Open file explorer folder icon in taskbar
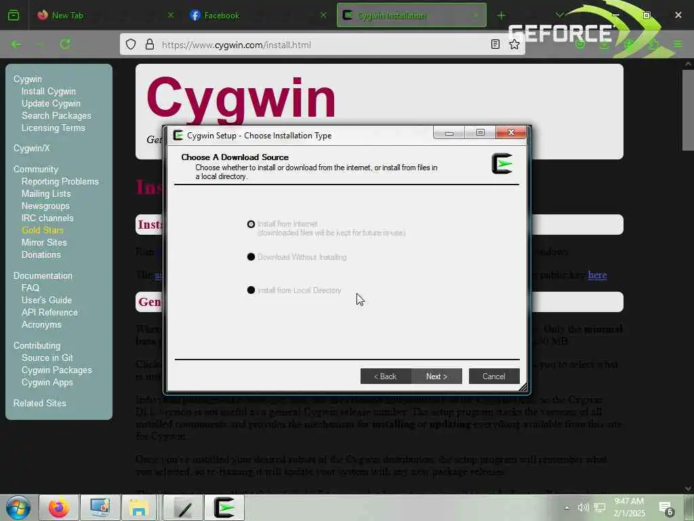694x521 pixels. [138, 507]
